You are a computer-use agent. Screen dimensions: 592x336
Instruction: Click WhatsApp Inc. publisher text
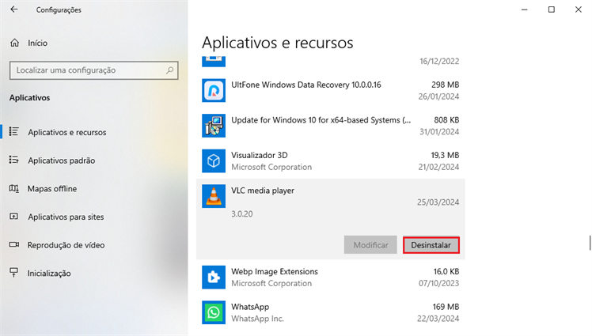point(257,319)
